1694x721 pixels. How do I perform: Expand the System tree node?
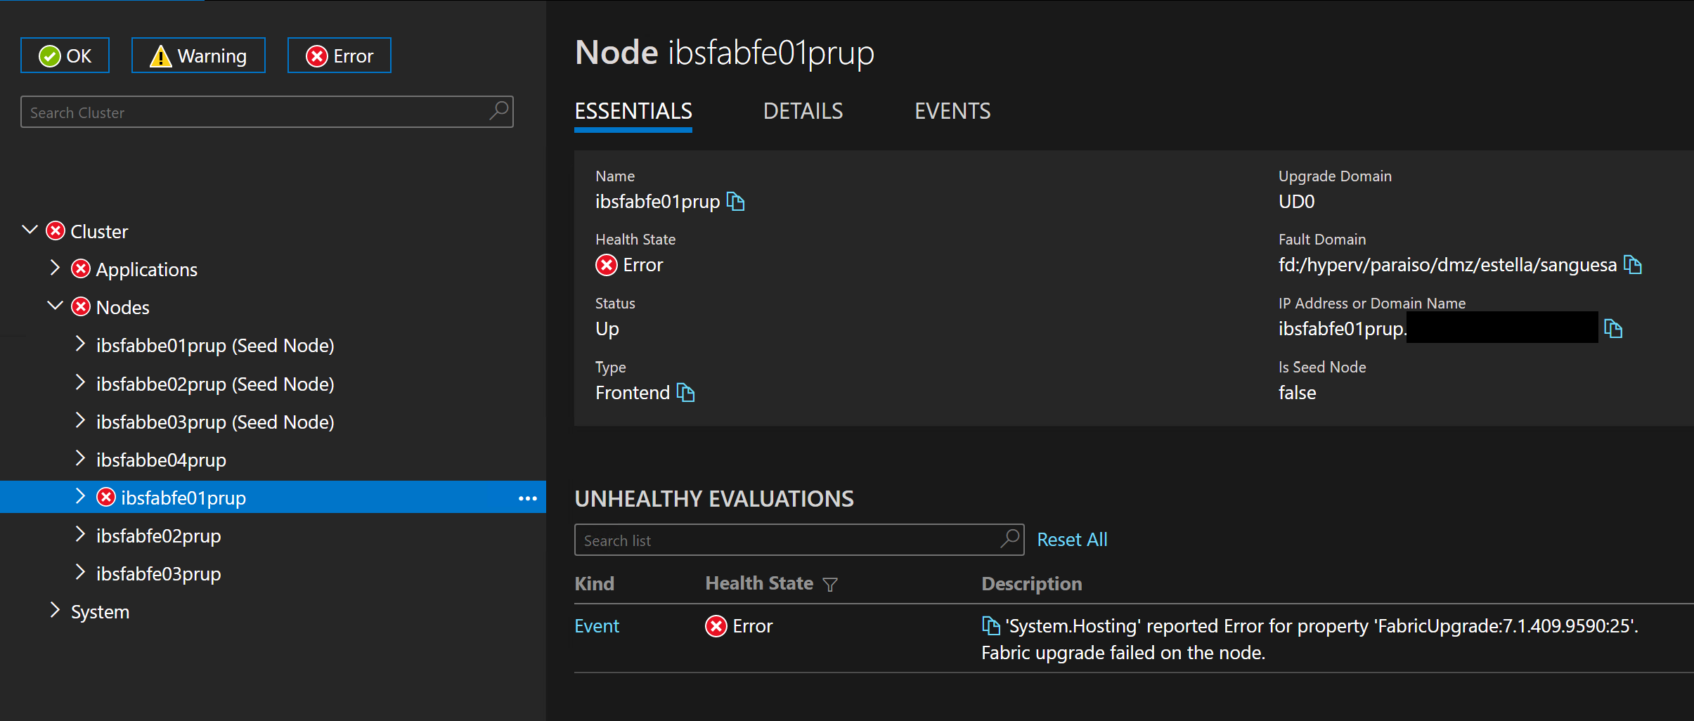click(x=56, y=611)
